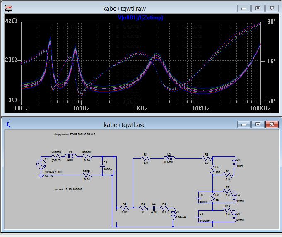The image size is (282, 237).
Task: Click the schematic window icon of kabe+tqwtl.asc
Action: click(x=9, y=124)
